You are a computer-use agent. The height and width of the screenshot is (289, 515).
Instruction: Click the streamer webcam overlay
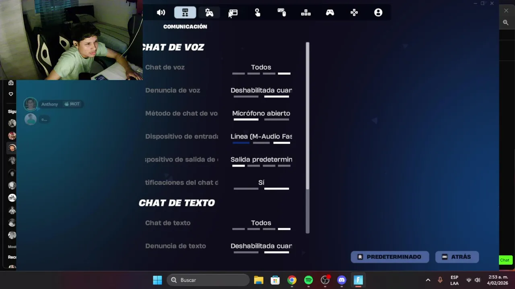(71, 40)
